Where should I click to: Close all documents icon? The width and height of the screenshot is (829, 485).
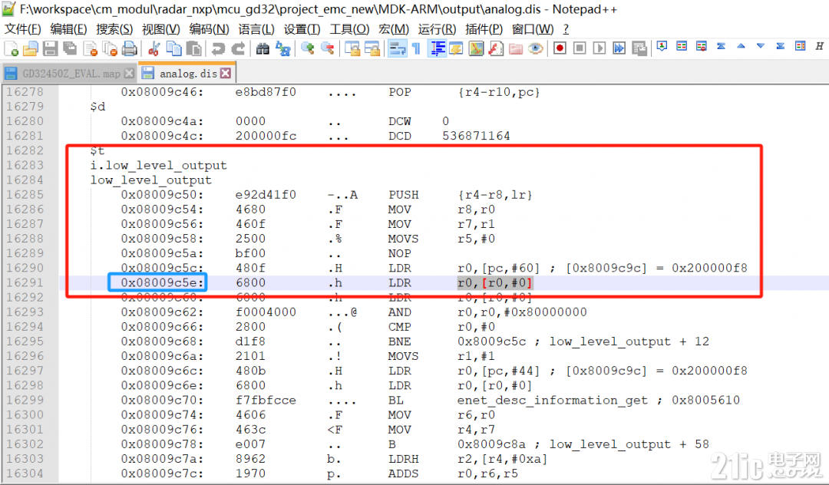(110, 48)
